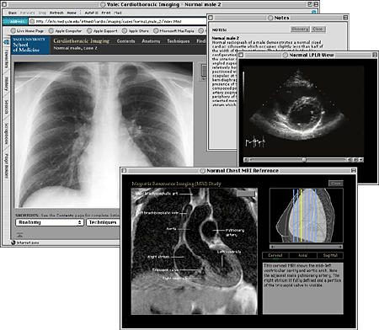The height and width of the screenshot is (330, 379).
Task: Click the right arrow of MRI slice slider
Action: (341, 247)
